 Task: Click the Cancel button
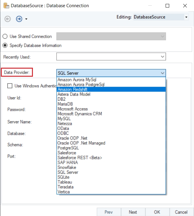pyautogui.click(x=181, y=212)
